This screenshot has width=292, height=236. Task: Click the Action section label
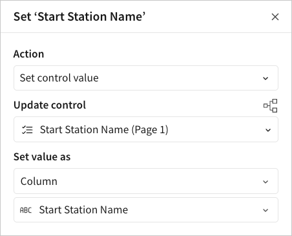point(28,54)
